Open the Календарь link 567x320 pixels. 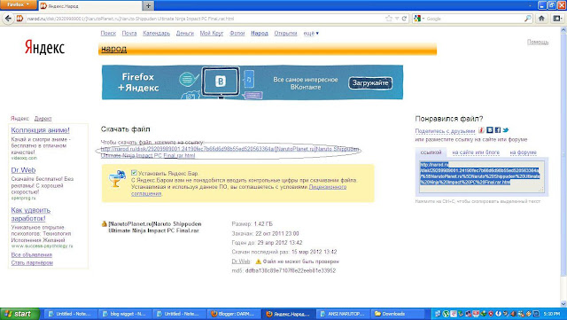pos(156,34)
